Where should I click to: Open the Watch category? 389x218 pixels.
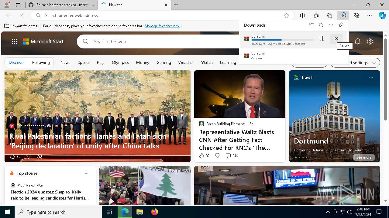tap(207, 62)
